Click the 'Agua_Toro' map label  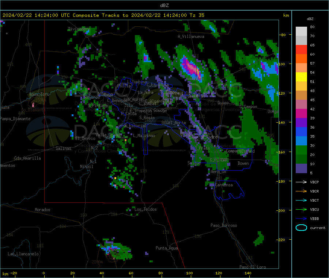click(39, 94)
